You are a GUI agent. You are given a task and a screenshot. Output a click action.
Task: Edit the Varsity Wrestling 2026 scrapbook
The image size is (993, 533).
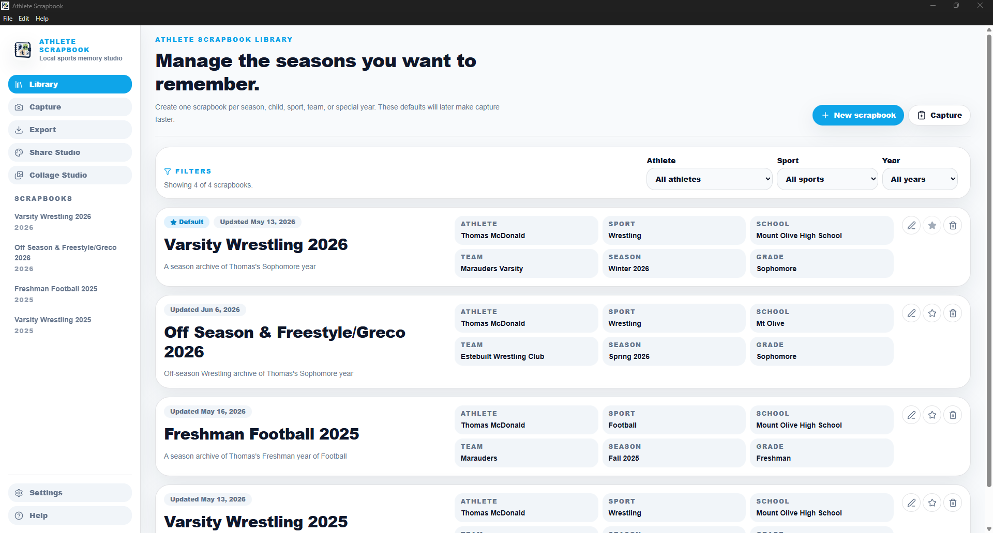pyautogui.click(x=911, y=225)
